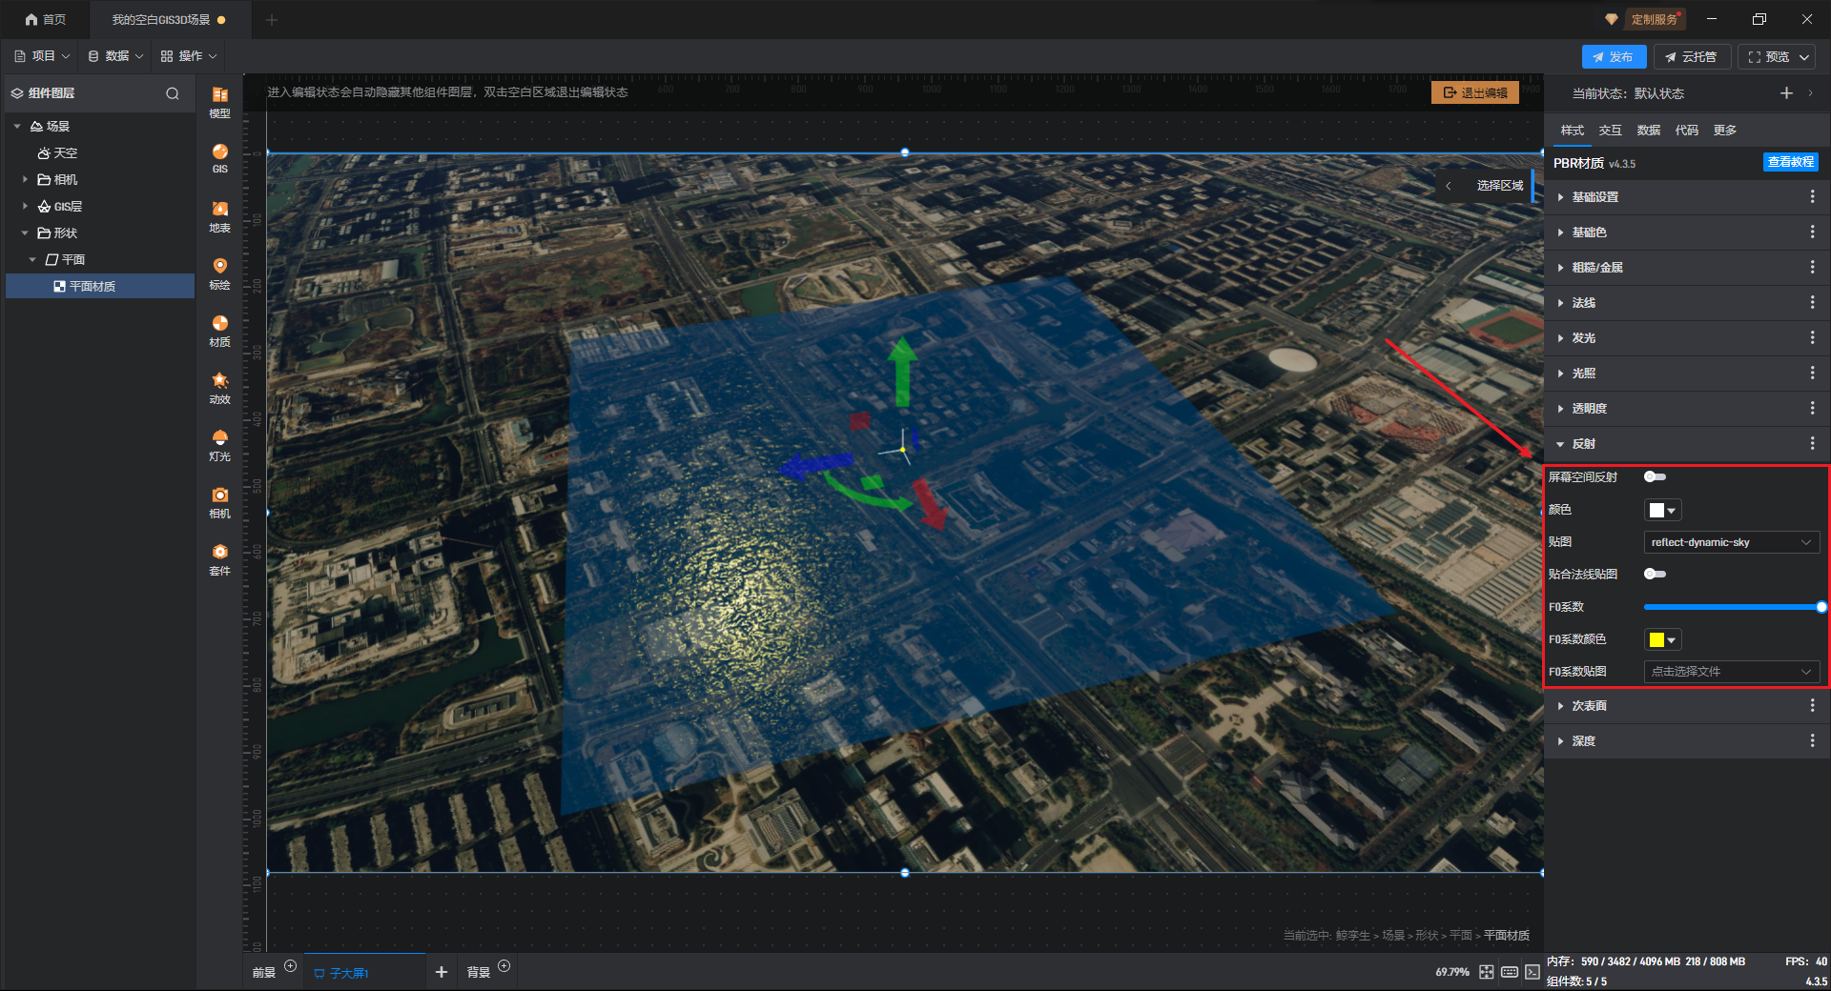This screenshot has width=1831, height=991.
Task: Toggle the 屏幕空间反射 switch
Action: pos(1655,477)
